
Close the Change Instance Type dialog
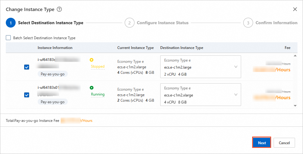[x=295, y=9]
